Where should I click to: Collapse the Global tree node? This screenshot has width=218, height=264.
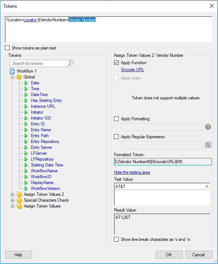(x=12, y=77)
